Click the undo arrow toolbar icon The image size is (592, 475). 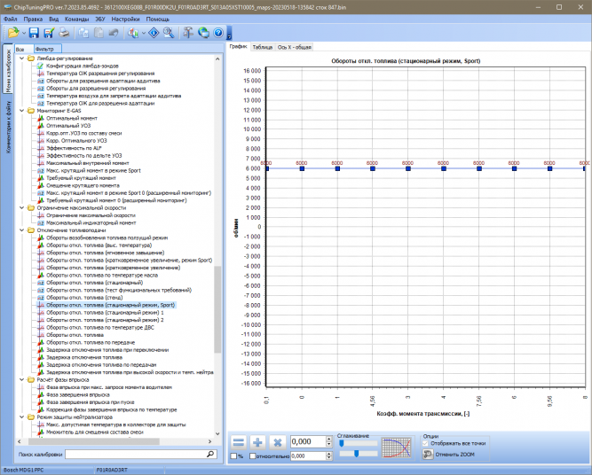coord(114,33)
